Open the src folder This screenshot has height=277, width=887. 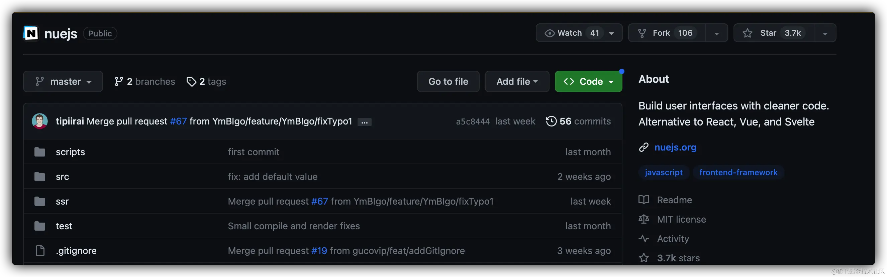coord(62,177)
